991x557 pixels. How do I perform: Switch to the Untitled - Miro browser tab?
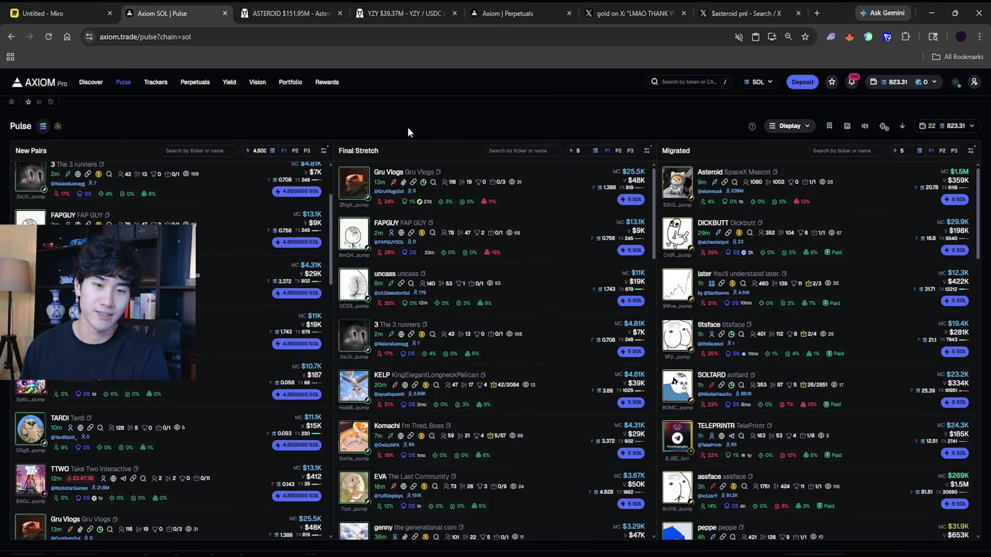pos(61,13)
